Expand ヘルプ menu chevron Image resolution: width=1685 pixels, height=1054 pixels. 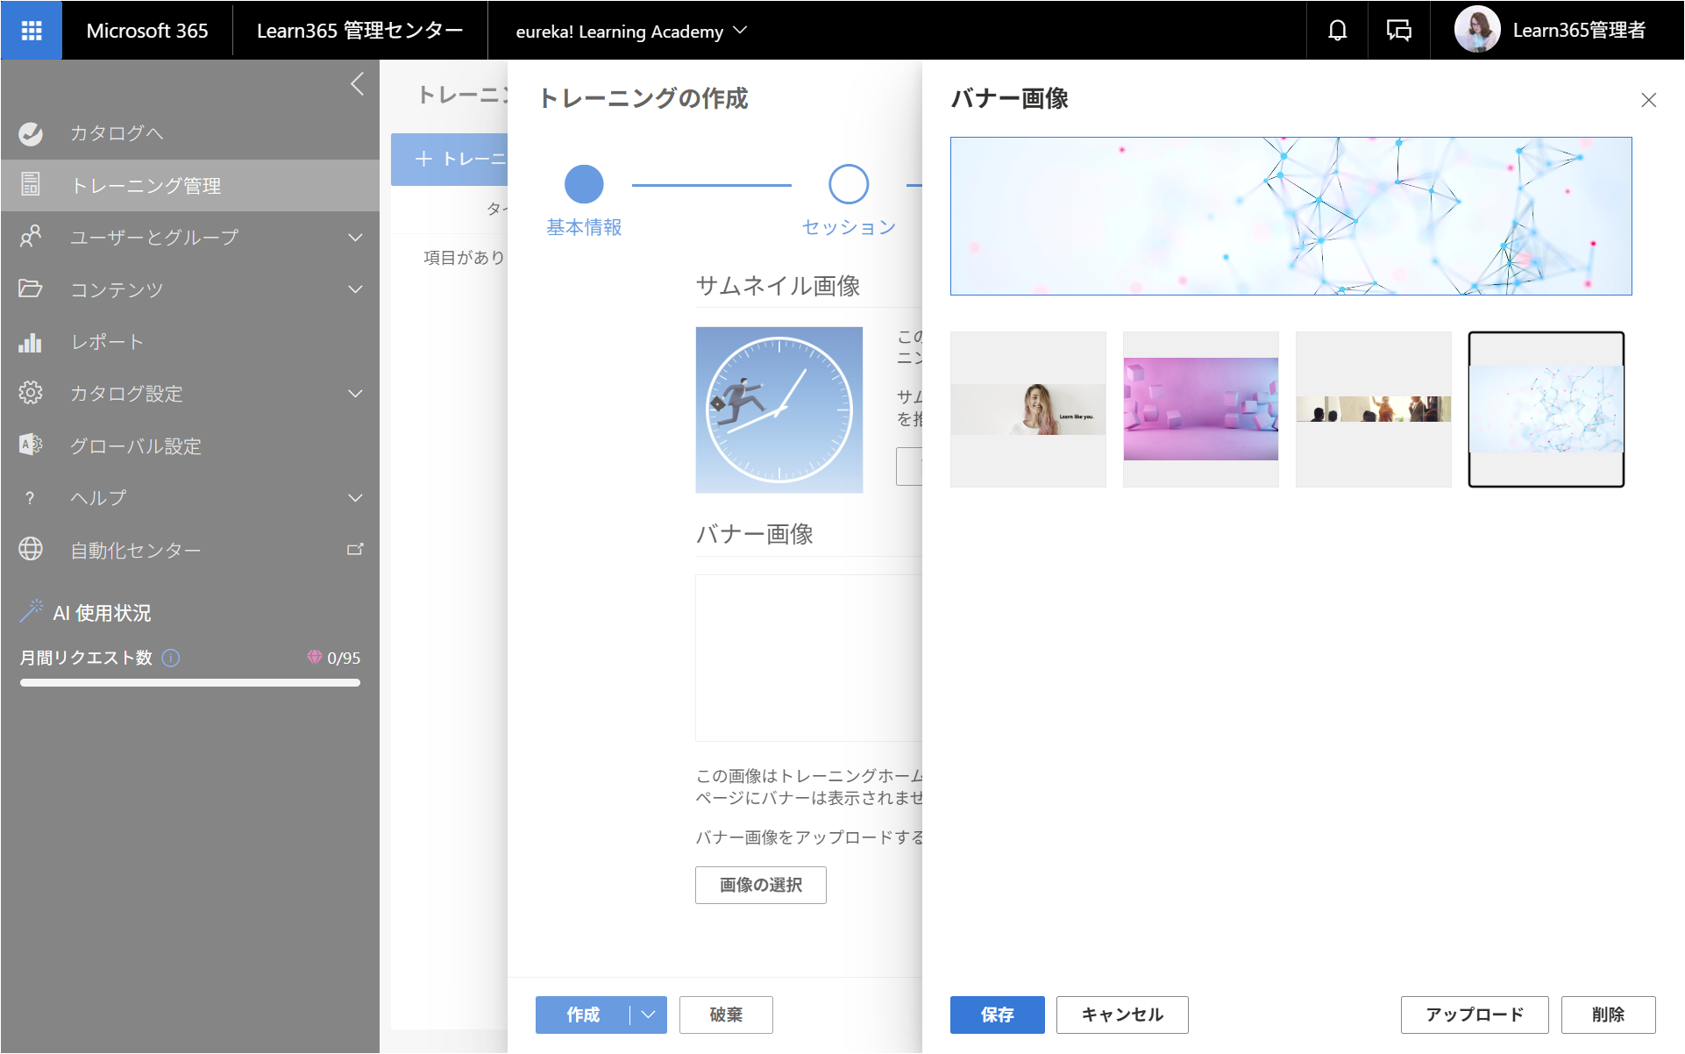coord(355,498)
